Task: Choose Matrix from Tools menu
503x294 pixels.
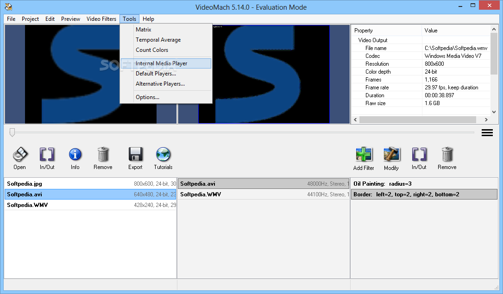Action: pyautogui.click(x=166, y=30)
